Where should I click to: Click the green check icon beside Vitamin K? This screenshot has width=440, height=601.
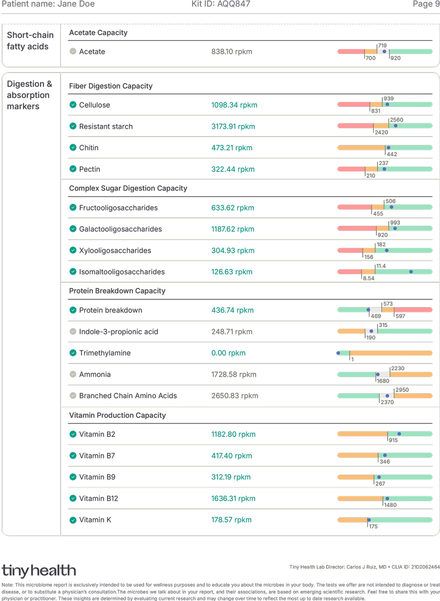pyautogui.click(x=73, y=520)
